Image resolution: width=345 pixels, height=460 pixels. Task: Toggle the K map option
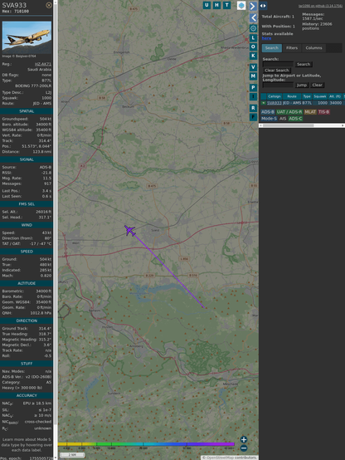[253, 56]
